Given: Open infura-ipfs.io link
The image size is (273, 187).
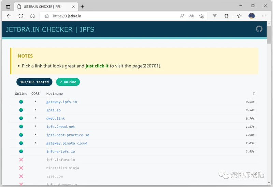Looking at the screenshot, I should (x=61, y=151).
